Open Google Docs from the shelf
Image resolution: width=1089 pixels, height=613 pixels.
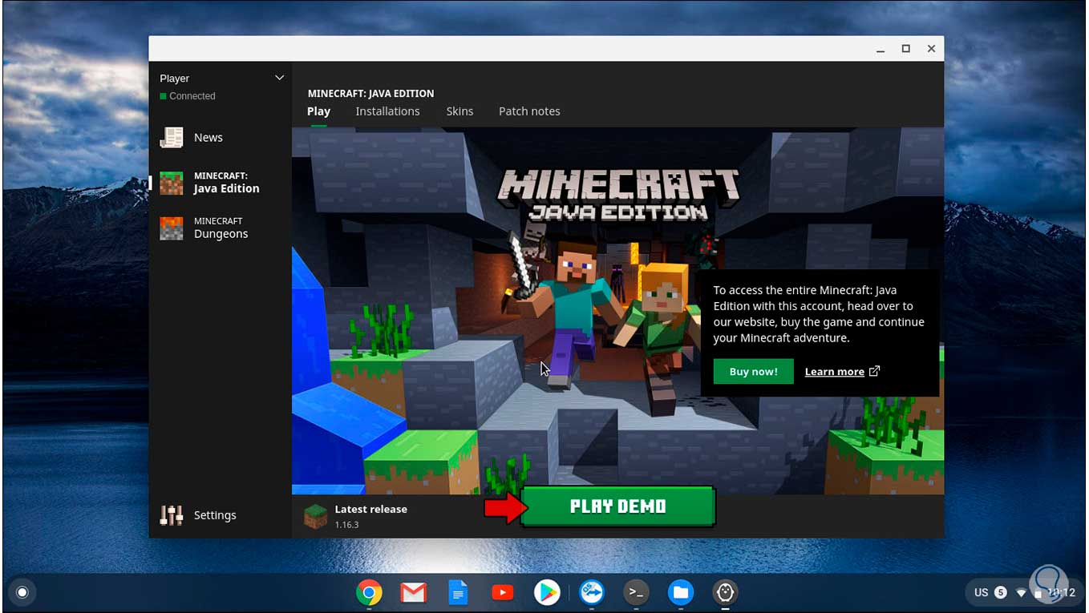[458, 593]
